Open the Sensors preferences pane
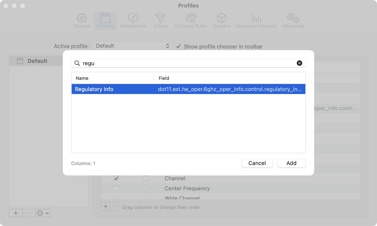The width and height of the screenshot is (377, 226). [221, 20]
